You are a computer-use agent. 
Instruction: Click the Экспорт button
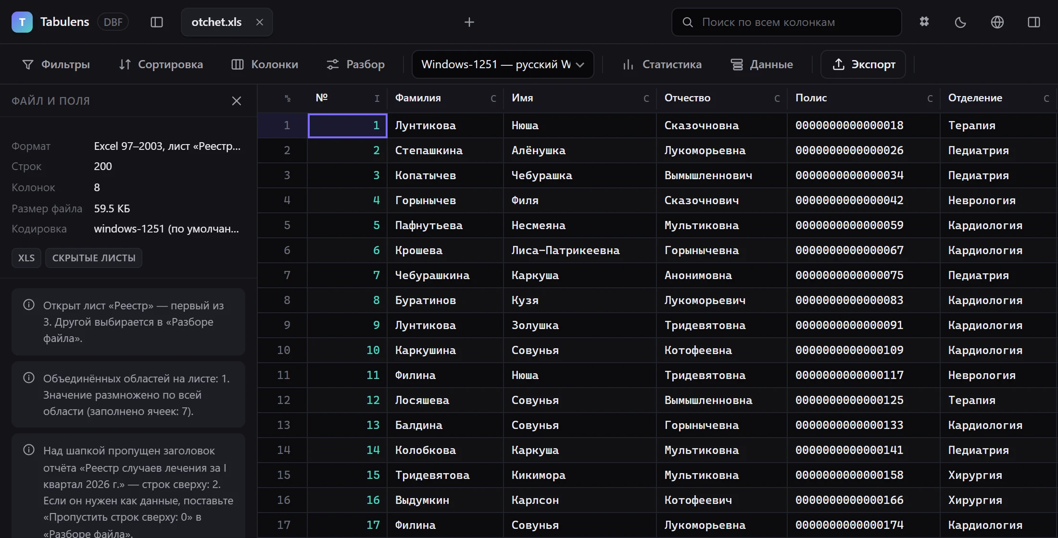point(863,64)
